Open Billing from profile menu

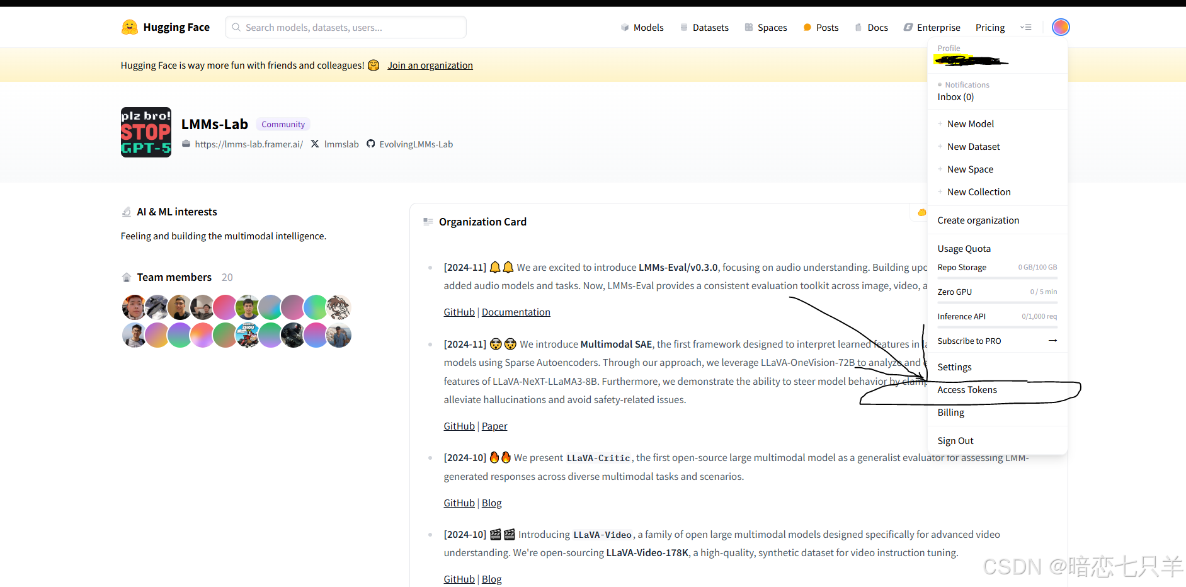[950, 413]
